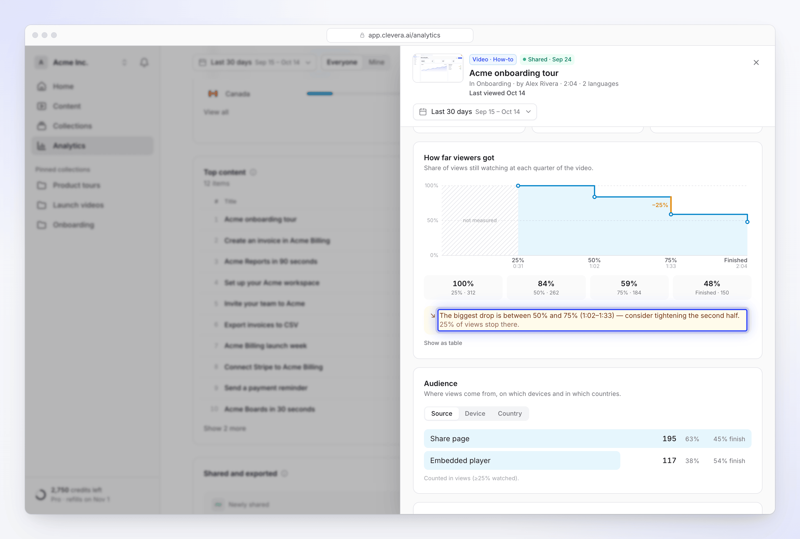This screenshot has width=800, height=539.
Task: Open the Launch videos pinned collection
Action: coord(92,205)
